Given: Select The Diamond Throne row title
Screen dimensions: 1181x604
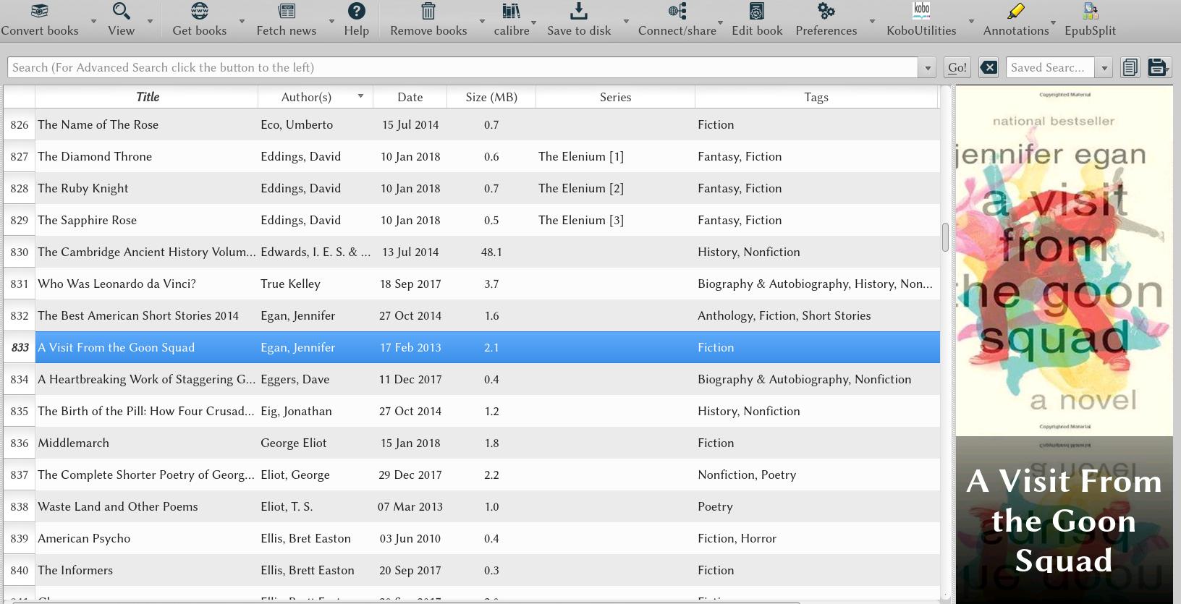Looking at the screenshot, I should click(x=95, y=156).
